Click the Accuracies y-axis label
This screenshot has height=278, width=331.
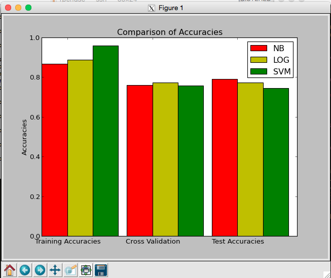(24, 137)
